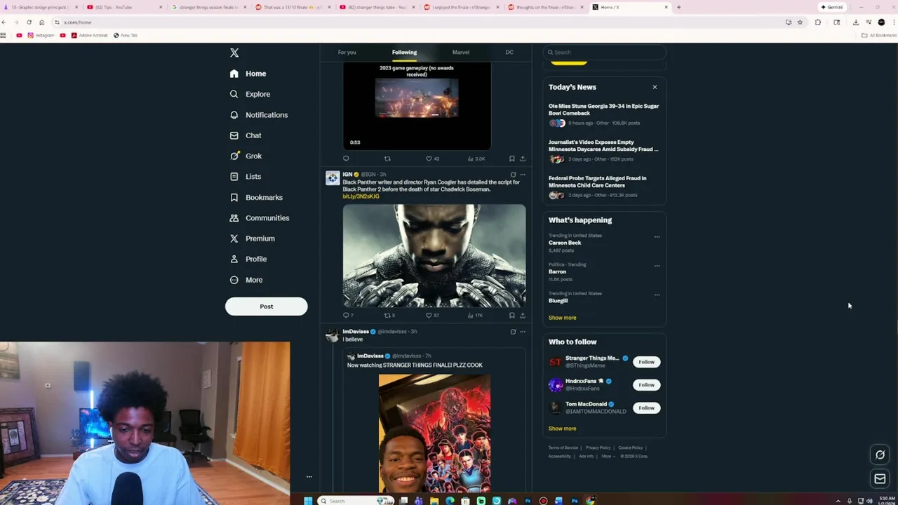The width and height of the screenshot is (898, 505).
Task: Share the IGN Black Panther post
Action: [522, 316]
